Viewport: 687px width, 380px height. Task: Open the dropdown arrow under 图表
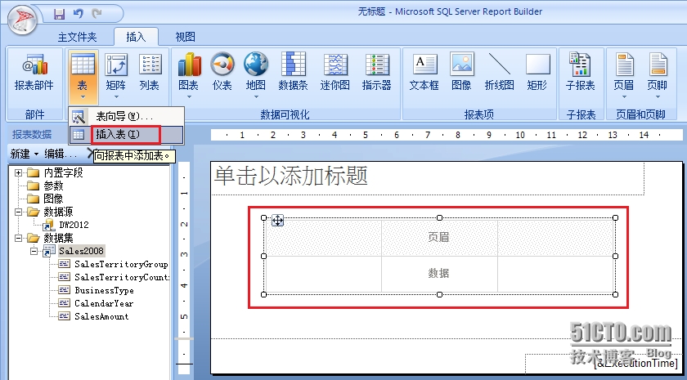[189, 97]
